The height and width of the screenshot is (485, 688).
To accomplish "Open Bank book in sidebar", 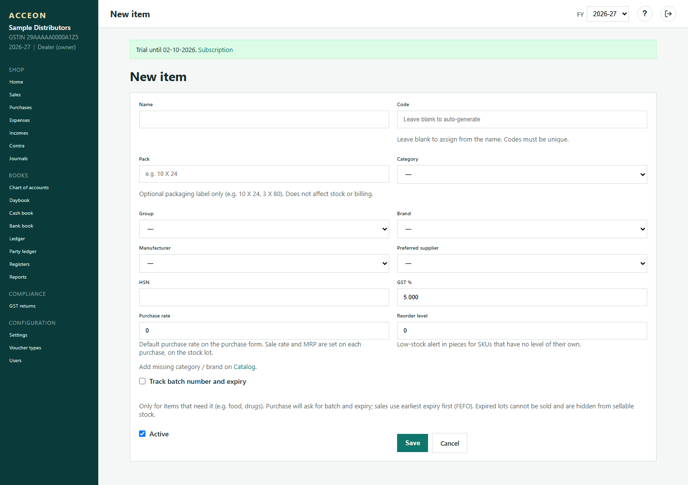I will [21, 226].
